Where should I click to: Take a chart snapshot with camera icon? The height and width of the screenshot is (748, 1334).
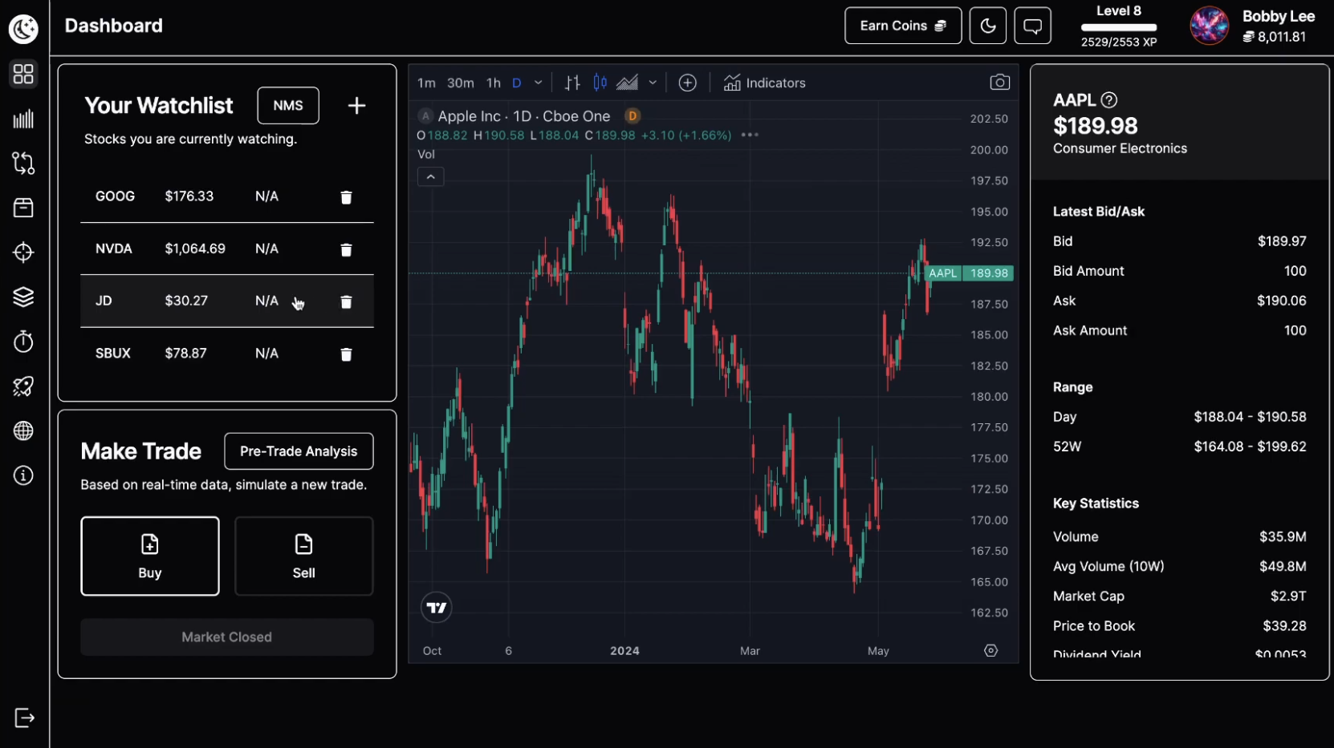click(x=999, y=83)
